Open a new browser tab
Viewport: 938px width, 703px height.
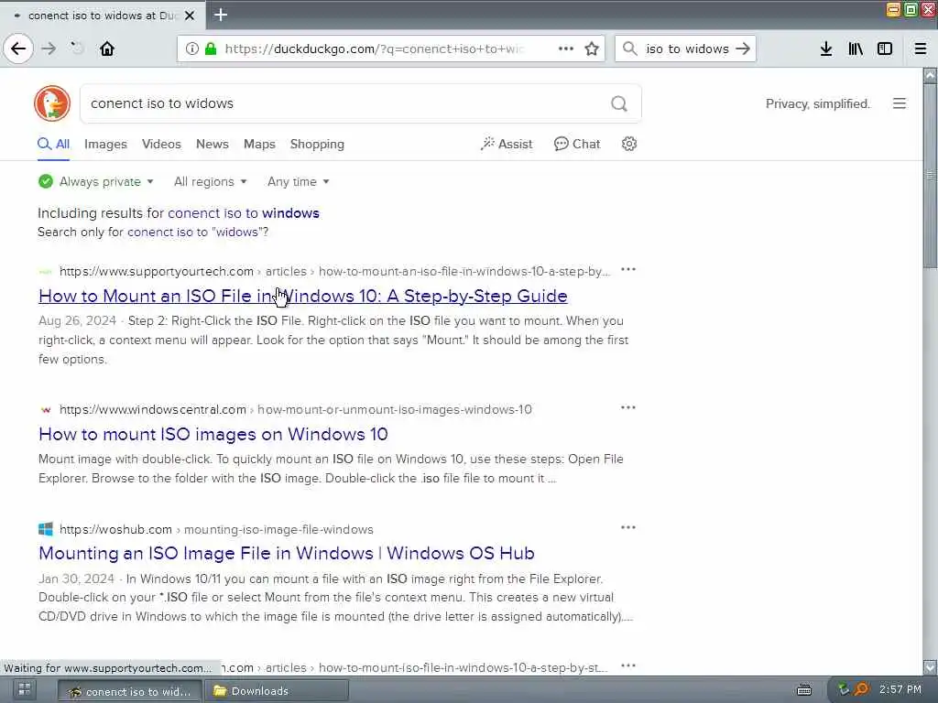[x=221, y=15]
